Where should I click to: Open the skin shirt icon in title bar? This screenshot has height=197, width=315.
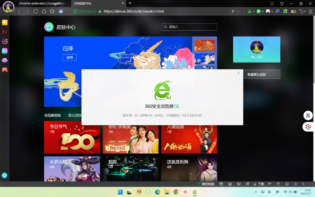pyautogui.click(x=282, y=4)
